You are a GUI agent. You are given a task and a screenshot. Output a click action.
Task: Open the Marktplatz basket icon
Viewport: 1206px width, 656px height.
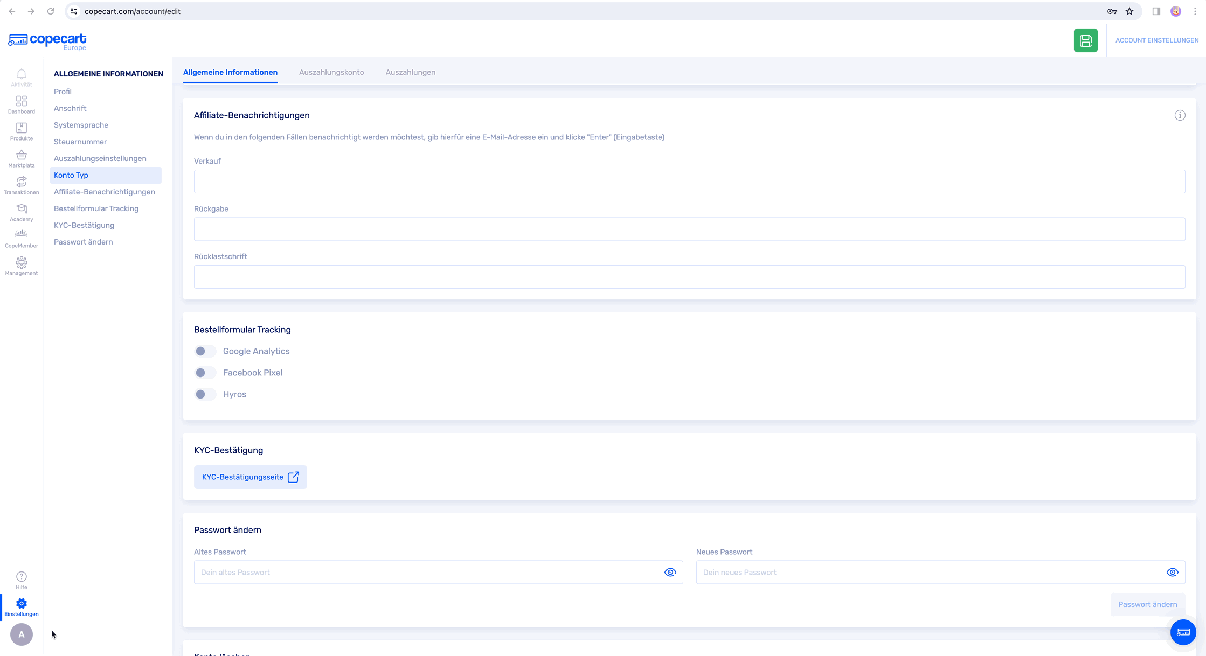(22, 158)
